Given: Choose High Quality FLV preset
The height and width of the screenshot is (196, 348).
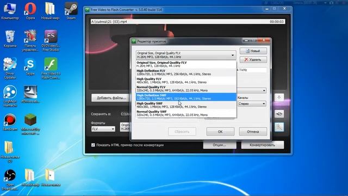Looking at the screenshot, I should [186, 81].
